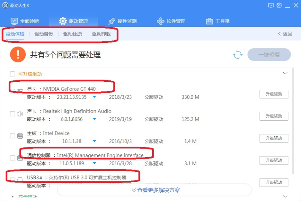Click 升级驱动 for the Realtek sound card
The width and height of the screenshot is (301, 201).
(274, 116)
